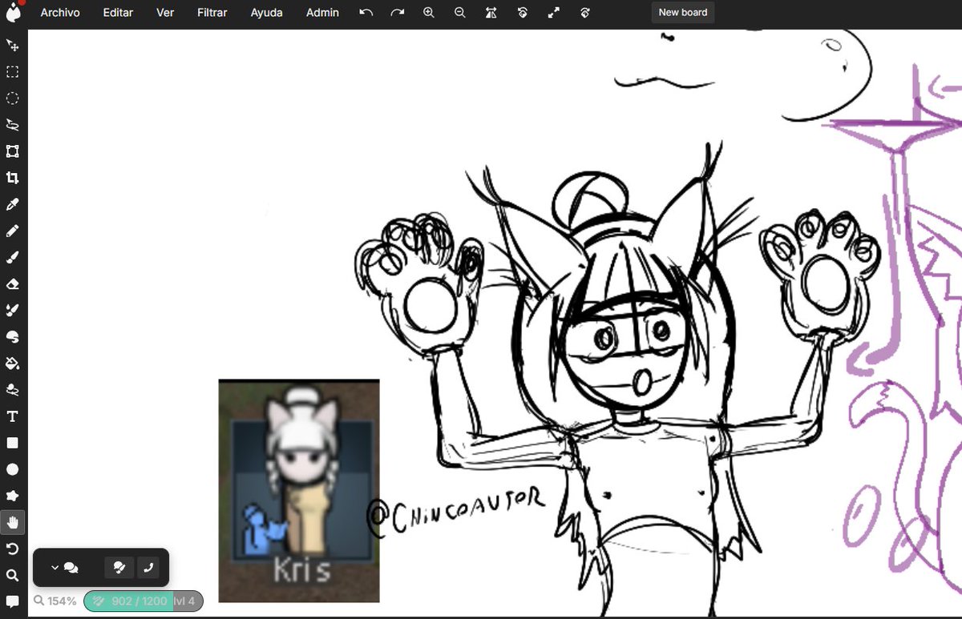Expand the chat panel chevron

click(x=55, y=568)
